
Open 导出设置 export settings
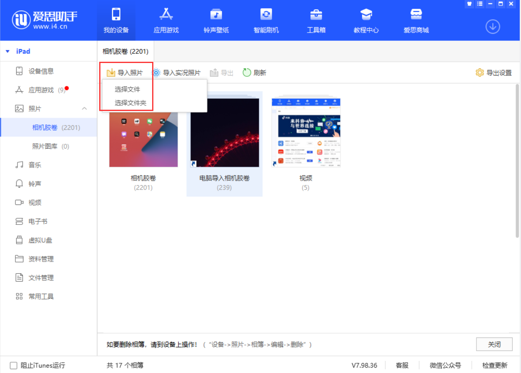coord(493,73)
